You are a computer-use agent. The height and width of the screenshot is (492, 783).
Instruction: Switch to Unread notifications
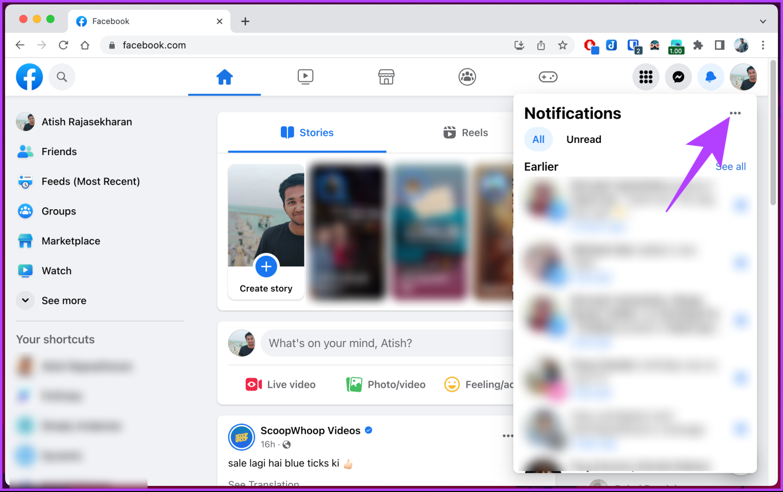tap(583, 139)
